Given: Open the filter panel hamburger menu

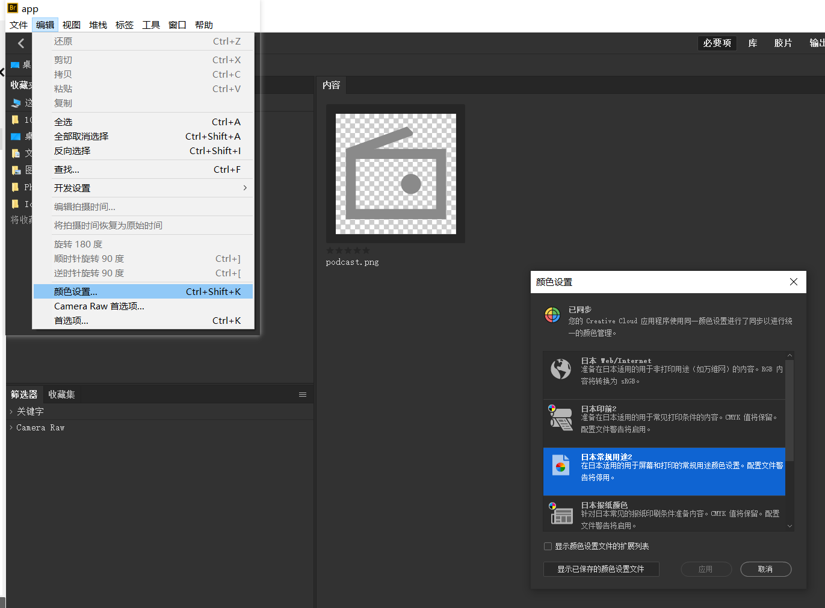Looking at the screenshot, I should 303,395.
